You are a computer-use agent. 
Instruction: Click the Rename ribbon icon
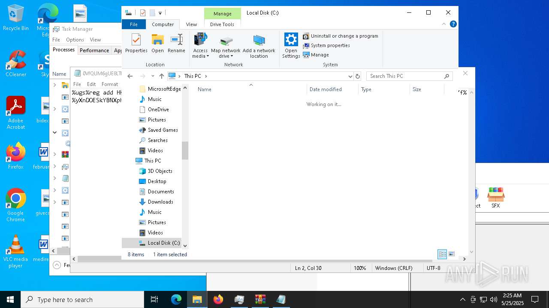176,44
